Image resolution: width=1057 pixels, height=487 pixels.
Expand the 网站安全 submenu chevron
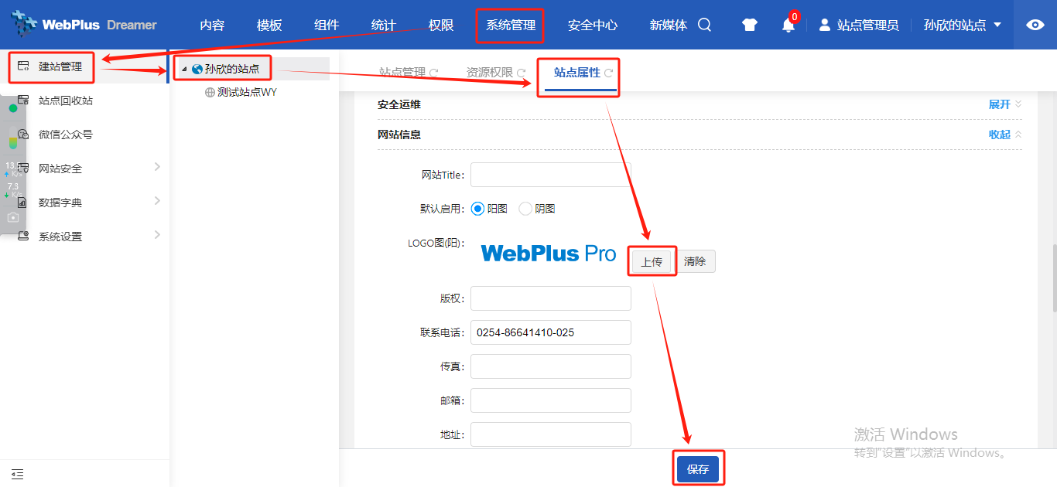157,167
